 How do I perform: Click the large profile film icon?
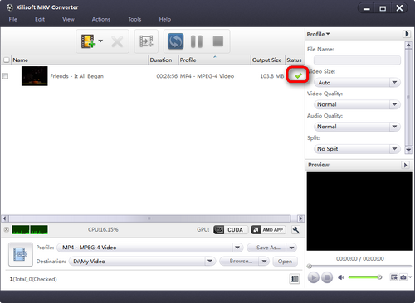(x=21, y=254)
